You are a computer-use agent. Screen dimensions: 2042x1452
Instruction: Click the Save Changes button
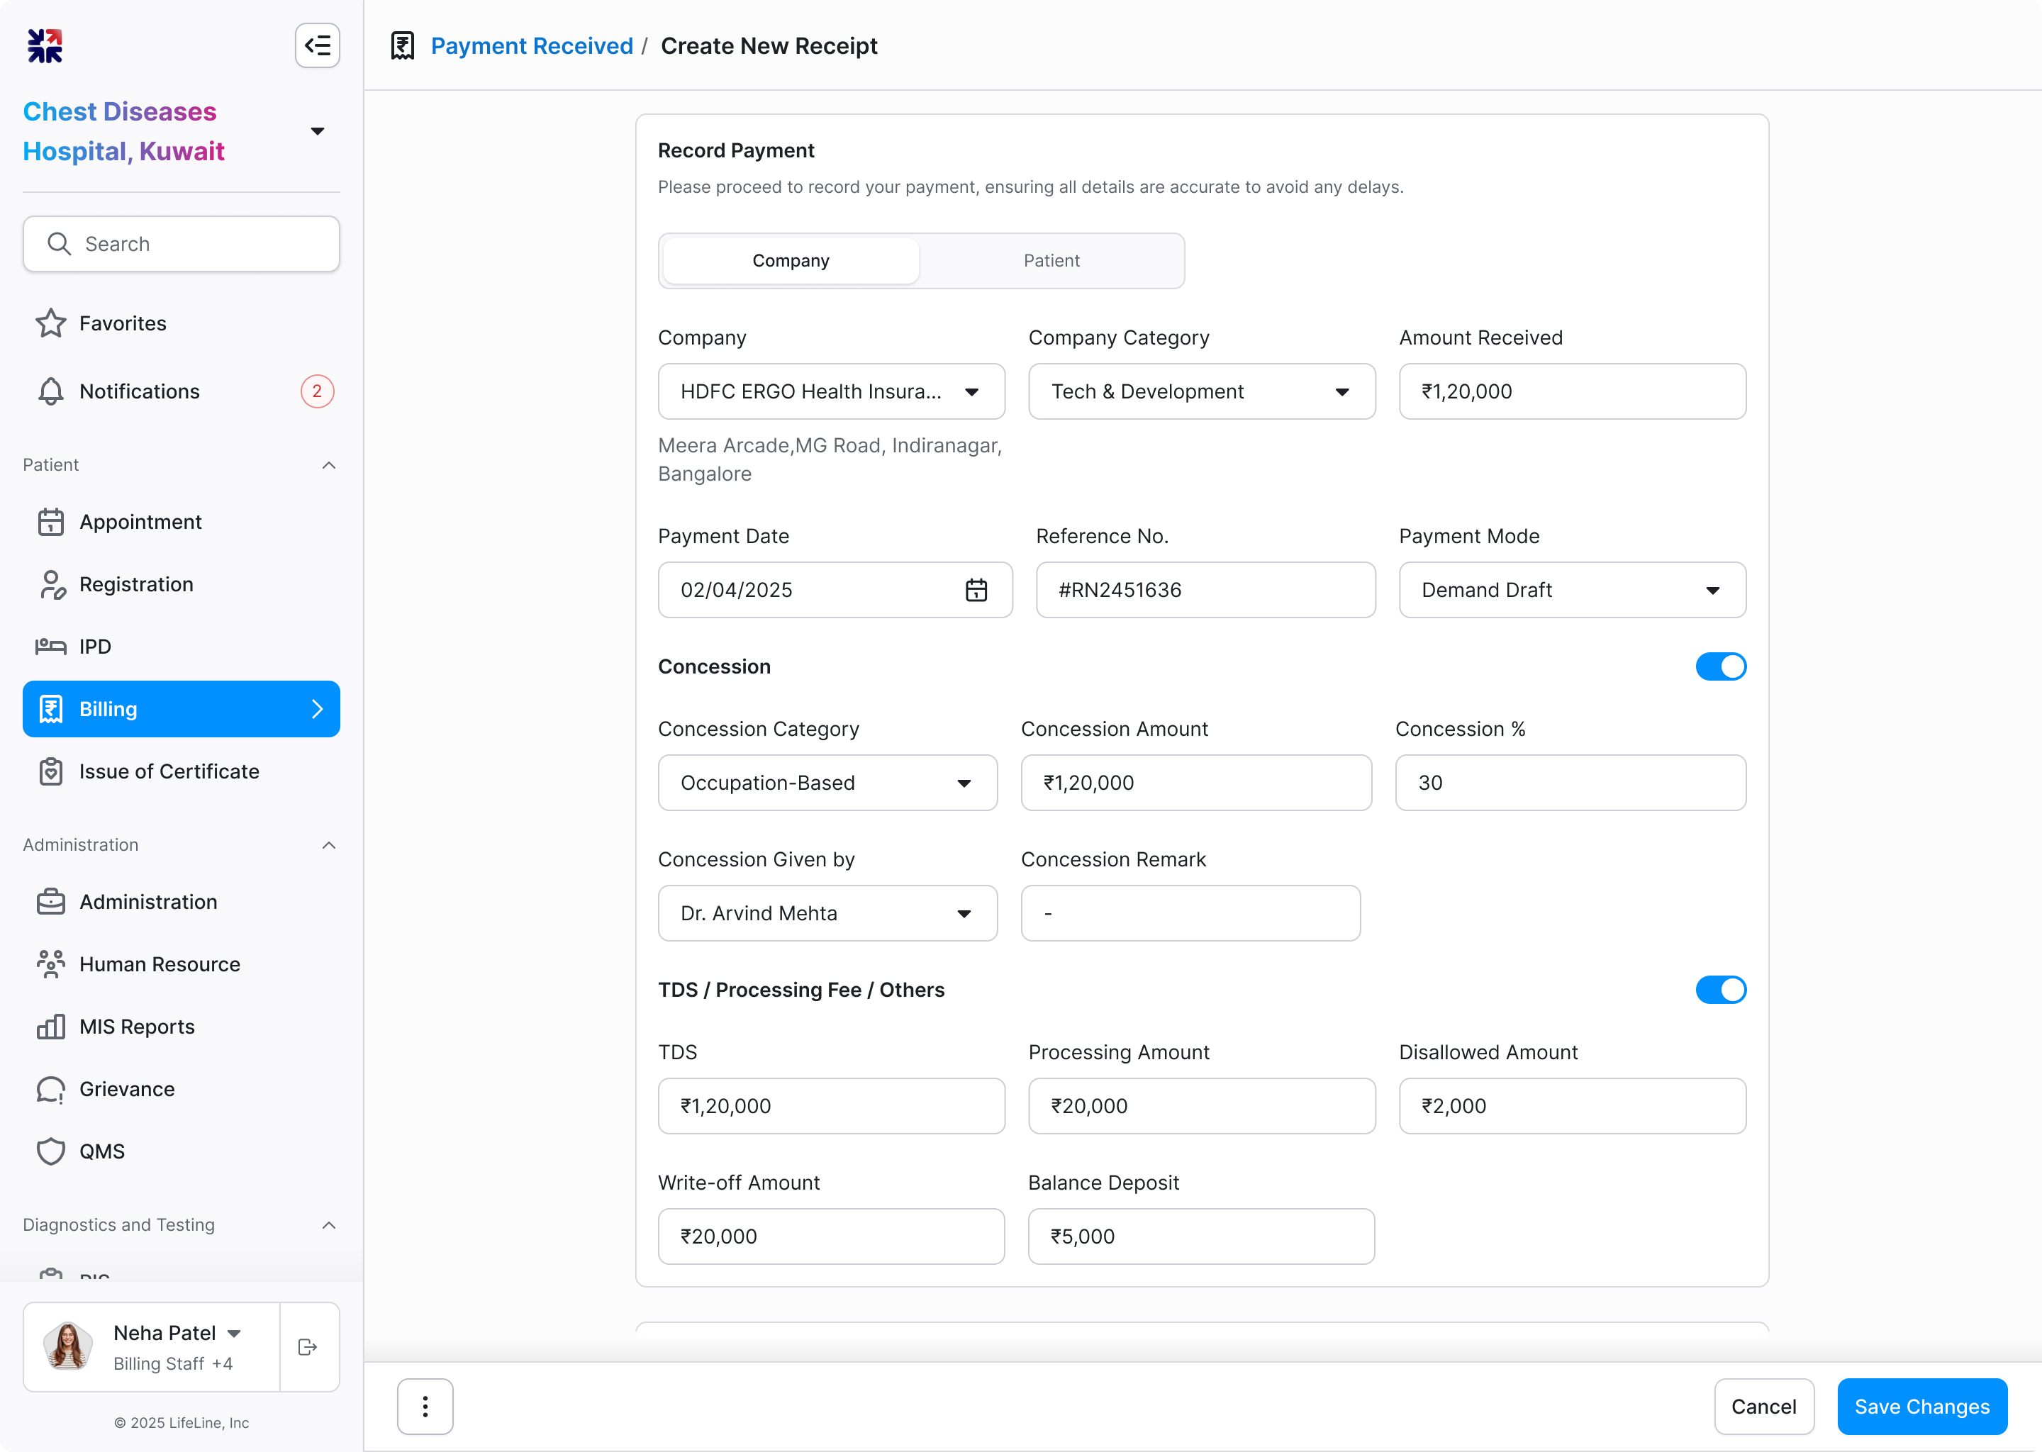click(1921, 1407)
